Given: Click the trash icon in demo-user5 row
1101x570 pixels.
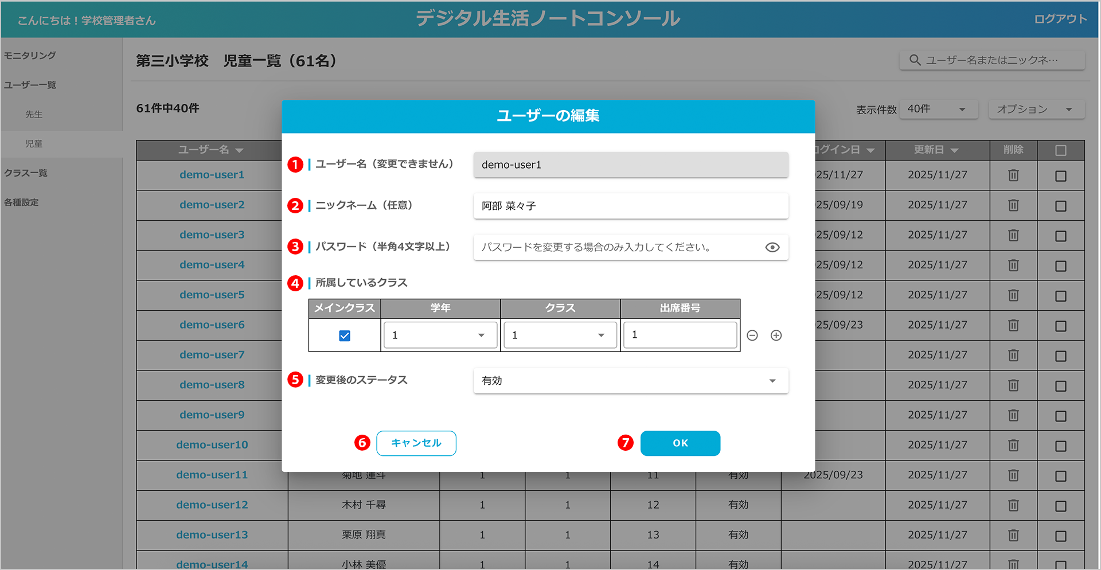Looking at the screenshot, I should tap(1013, 295).
